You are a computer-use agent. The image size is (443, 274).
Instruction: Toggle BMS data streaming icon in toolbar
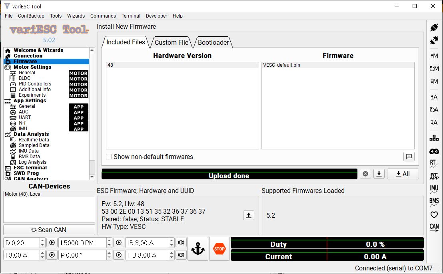434,201
